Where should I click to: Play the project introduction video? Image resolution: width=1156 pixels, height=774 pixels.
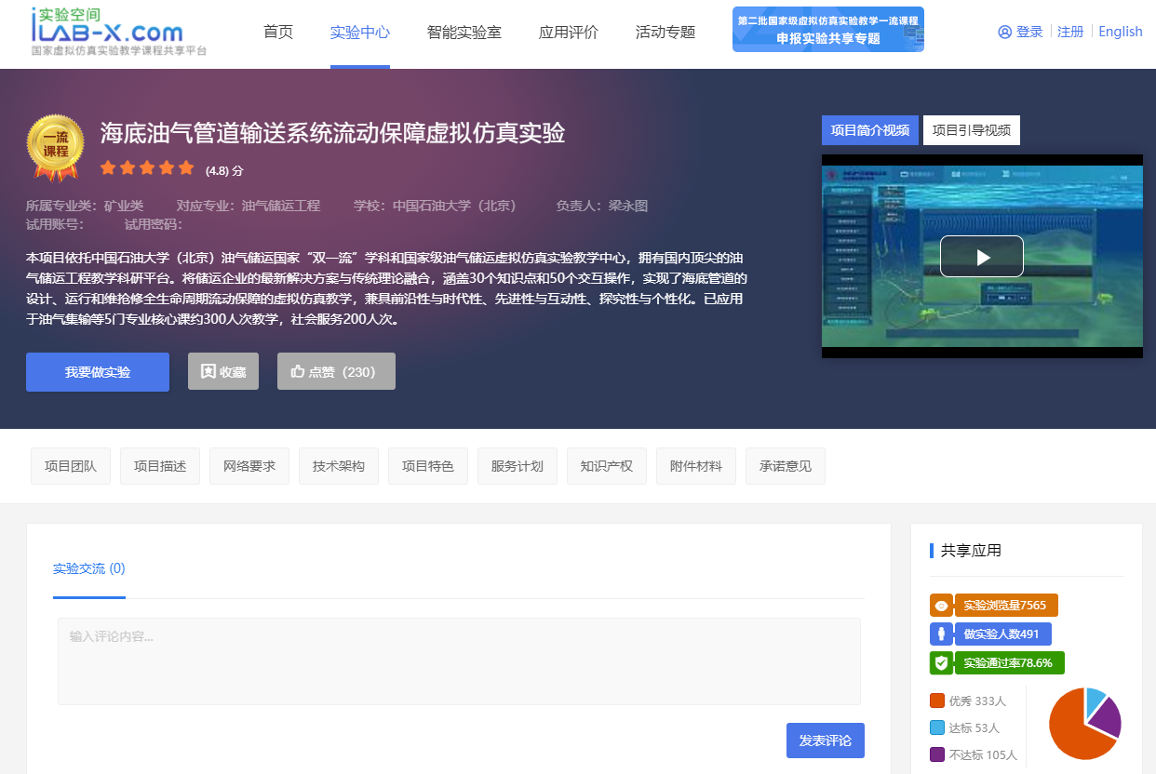(981, 257)
